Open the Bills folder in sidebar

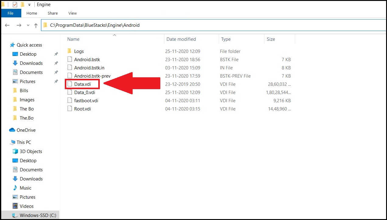tap(24, 90)
